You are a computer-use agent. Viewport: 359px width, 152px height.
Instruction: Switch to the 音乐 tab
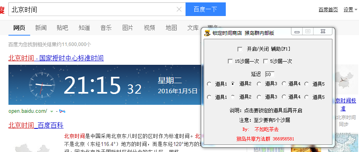106,28
